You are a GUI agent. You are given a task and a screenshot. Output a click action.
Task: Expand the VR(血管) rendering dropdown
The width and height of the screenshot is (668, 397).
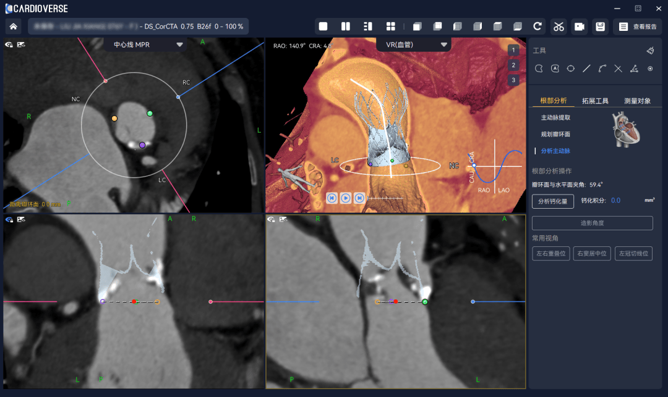[443, 44]
